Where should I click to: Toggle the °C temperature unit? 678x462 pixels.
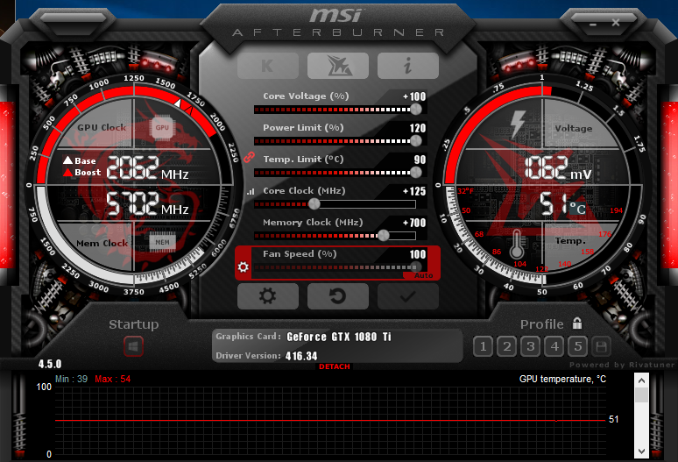pyautogui.click(x=577, y=209)
